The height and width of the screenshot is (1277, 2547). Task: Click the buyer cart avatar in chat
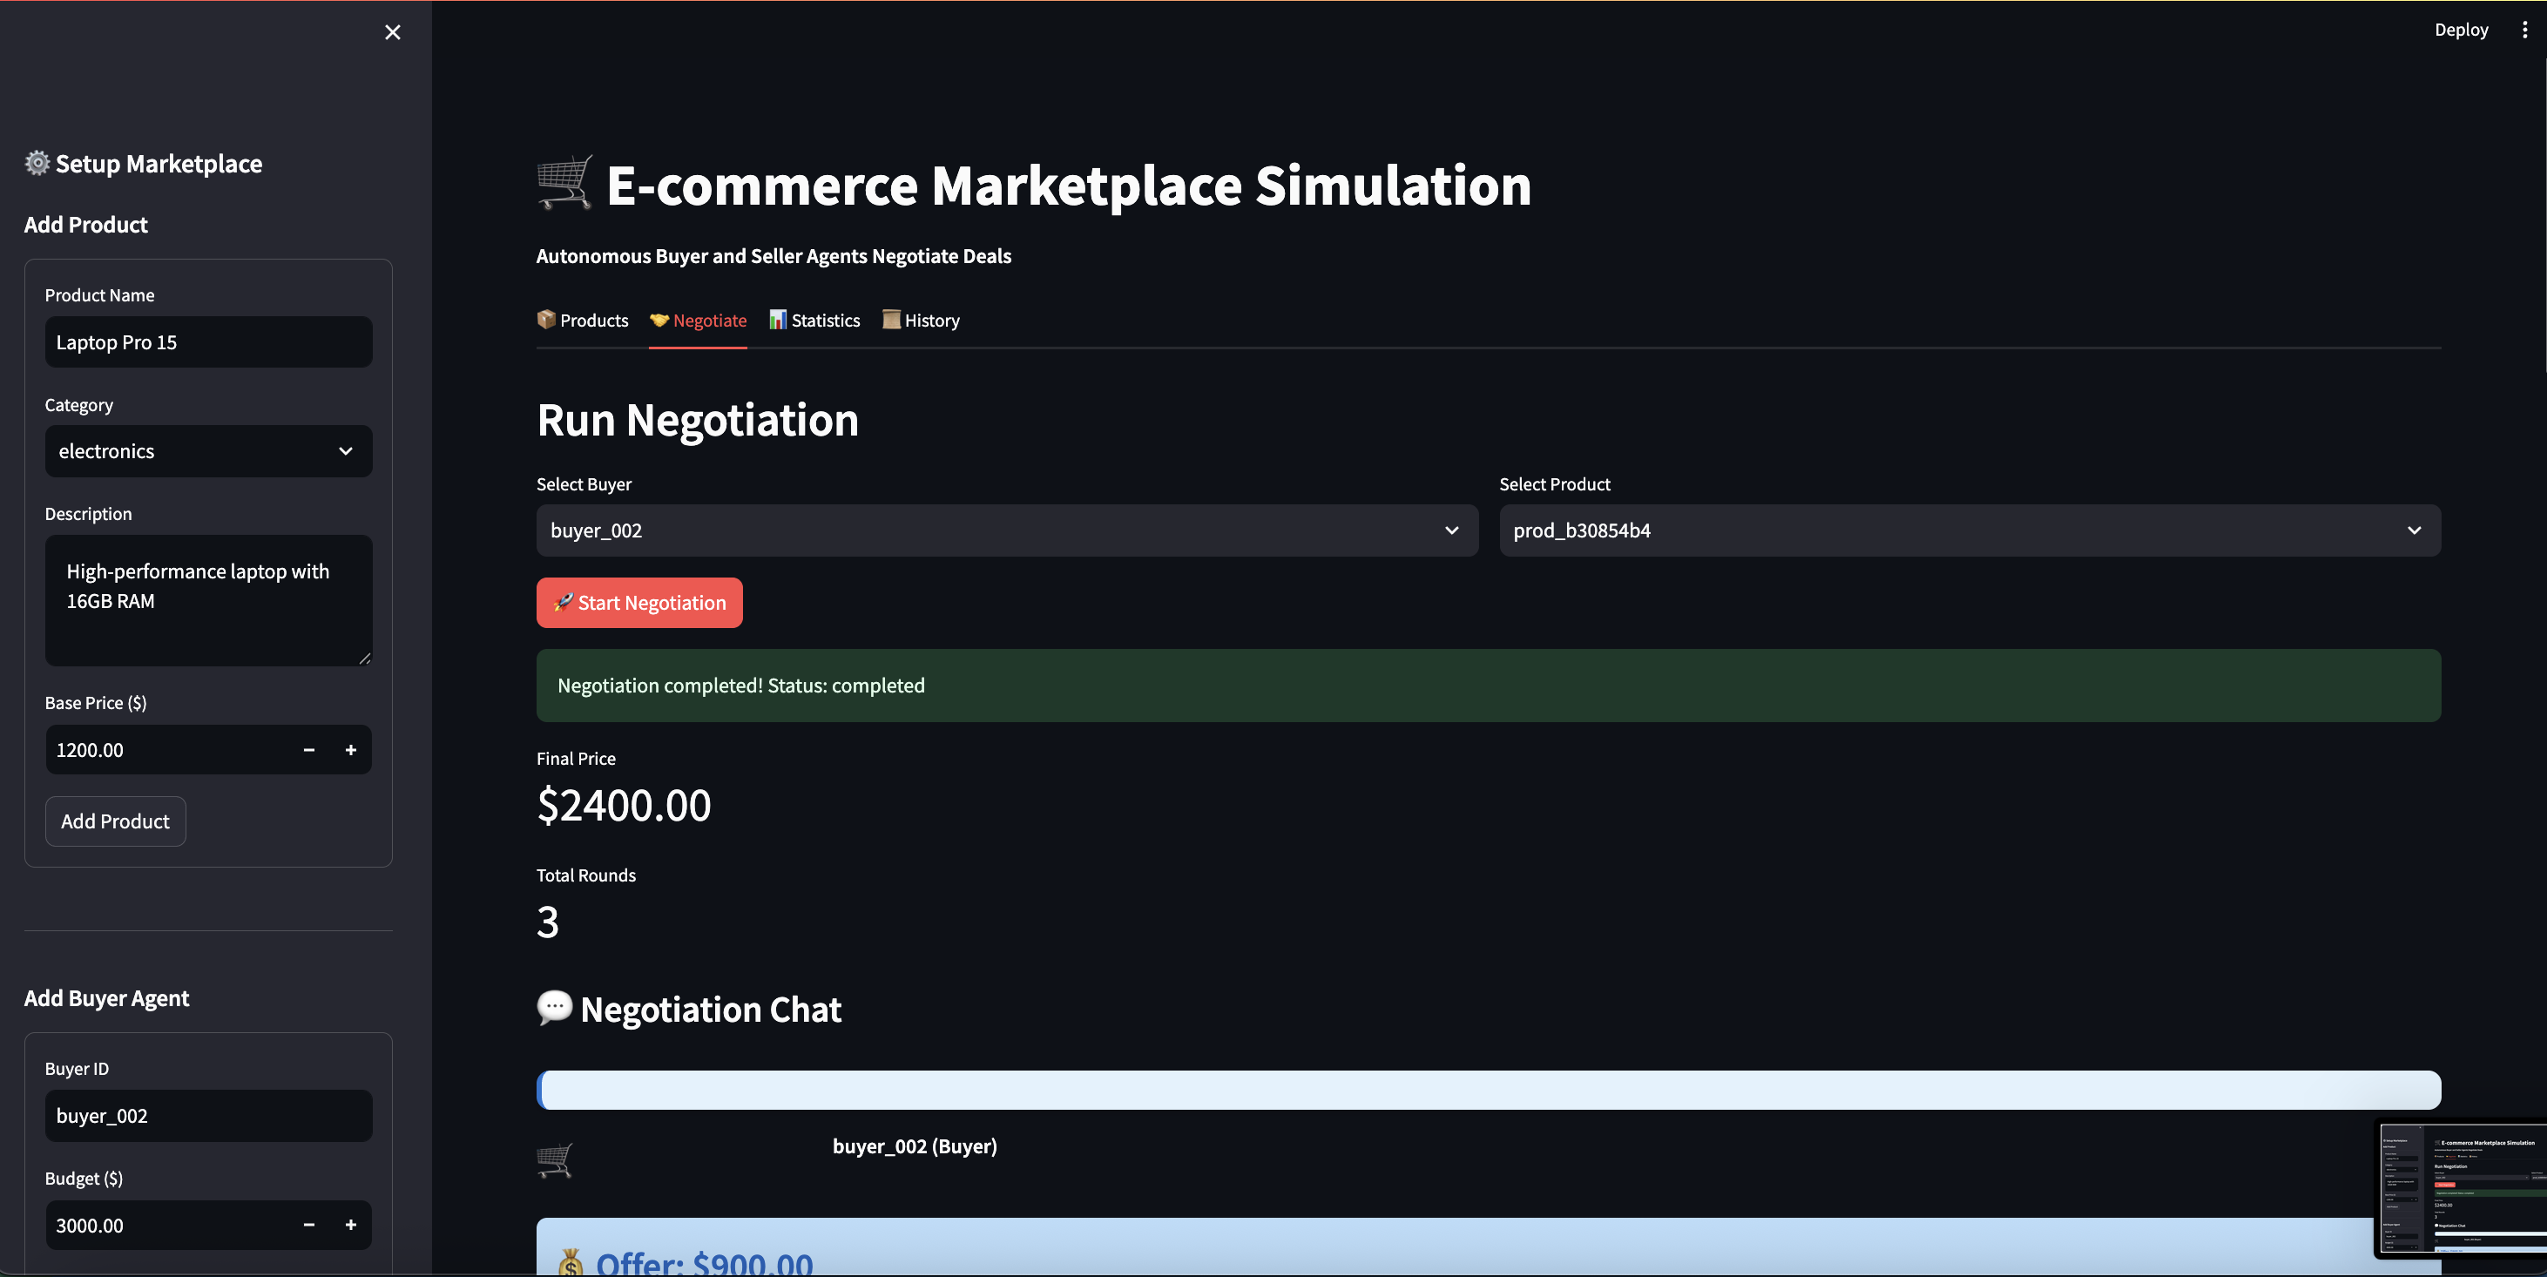(555, 1159)
